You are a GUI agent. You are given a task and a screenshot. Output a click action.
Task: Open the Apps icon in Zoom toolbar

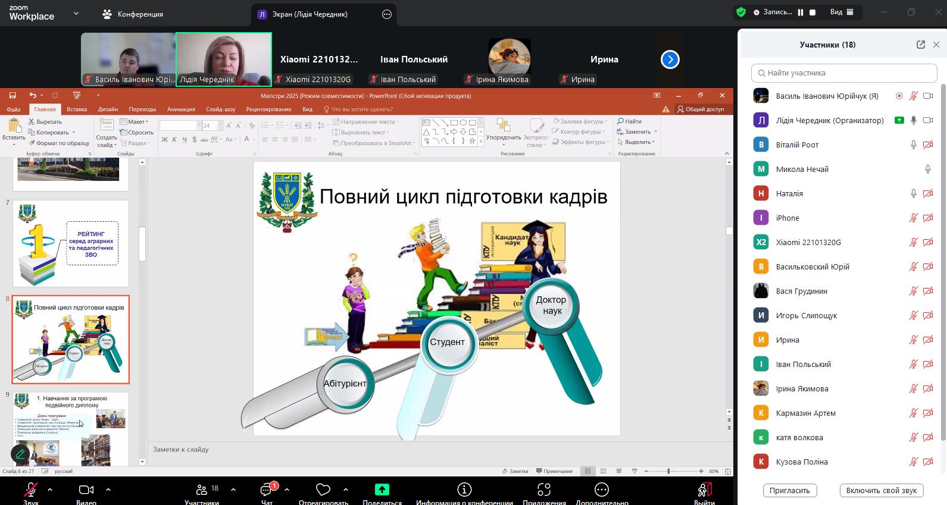click(544, 490)
